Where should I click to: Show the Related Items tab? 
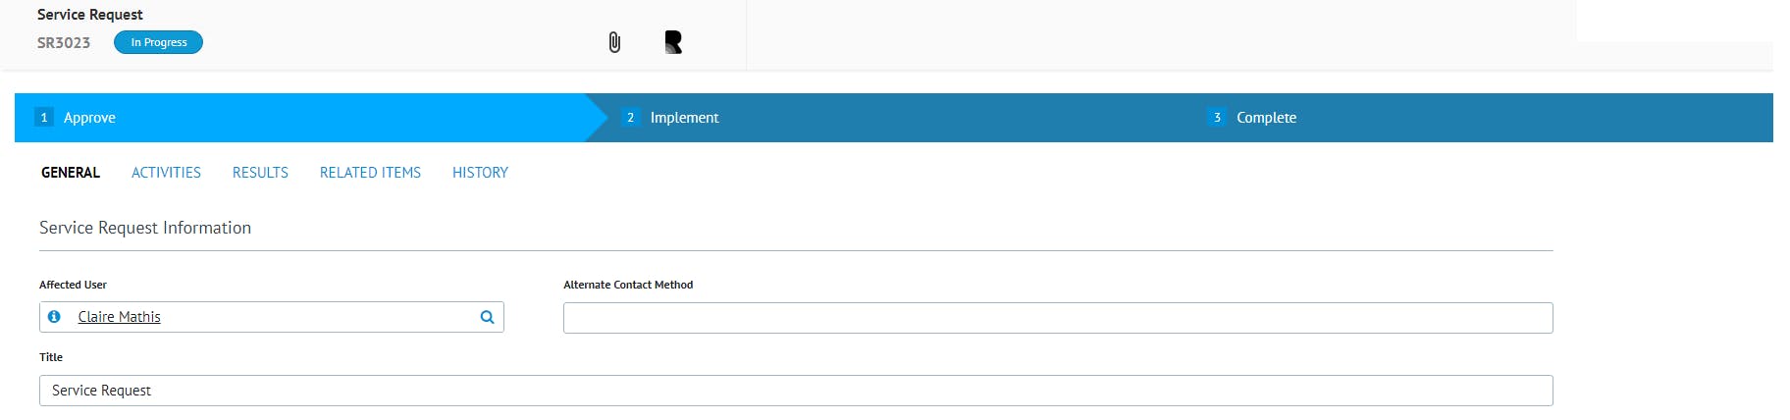click(x=370, y=173)
